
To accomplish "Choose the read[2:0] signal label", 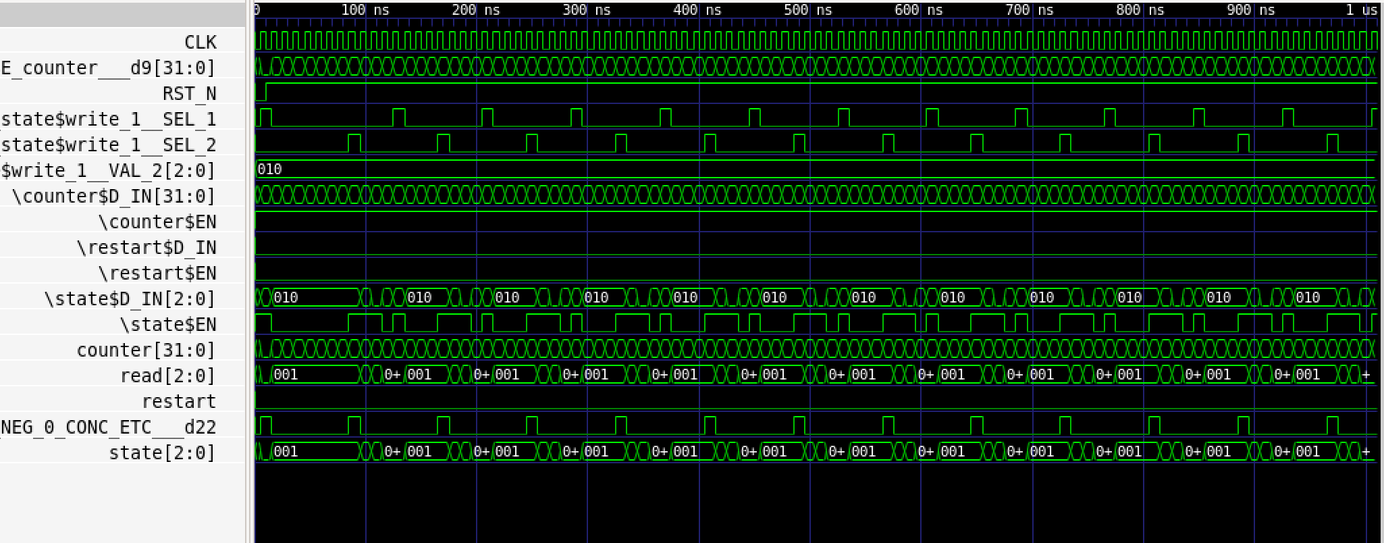I will click(x=167, y=376).
